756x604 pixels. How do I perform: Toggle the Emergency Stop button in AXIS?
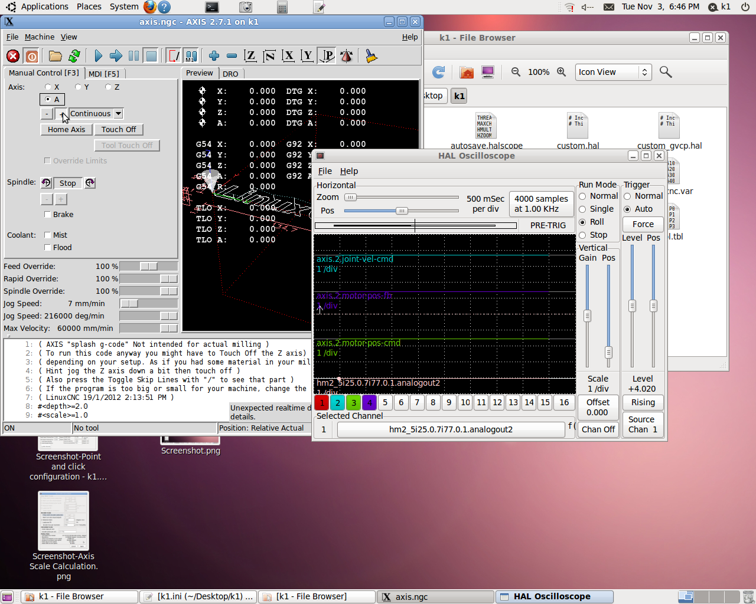[x=13, y=56]
